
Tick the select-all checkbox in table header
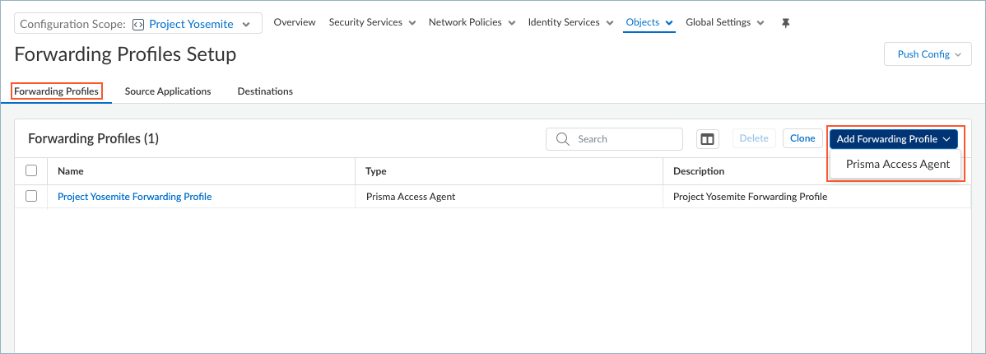click(31, 171)
